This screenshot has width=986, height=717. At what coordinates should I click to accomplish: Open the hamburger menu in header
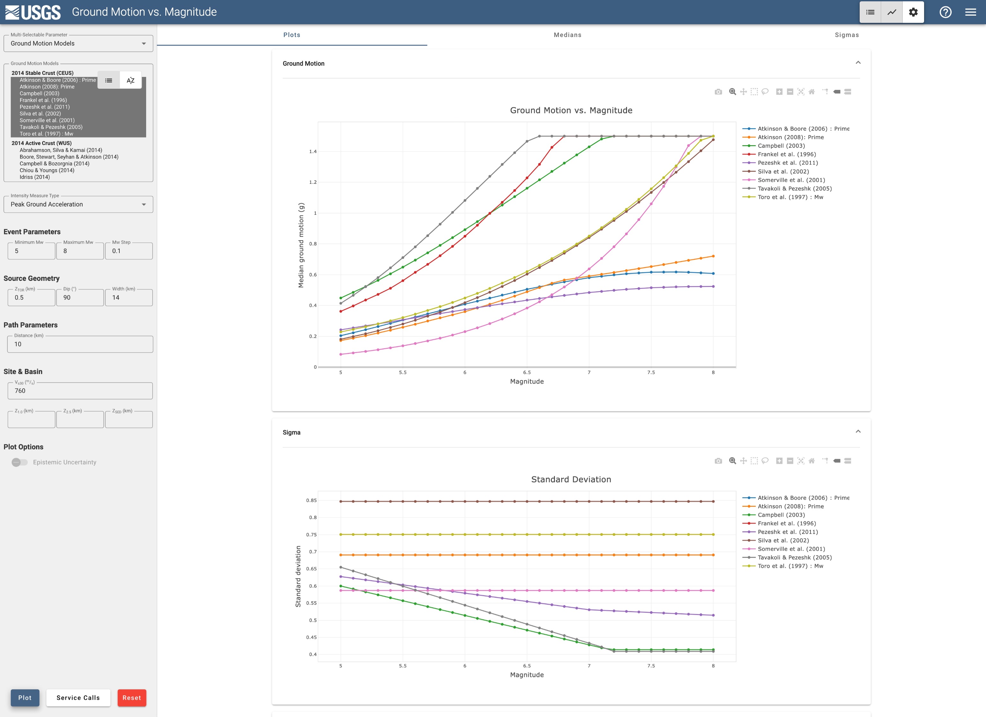(x=971, y=12)
